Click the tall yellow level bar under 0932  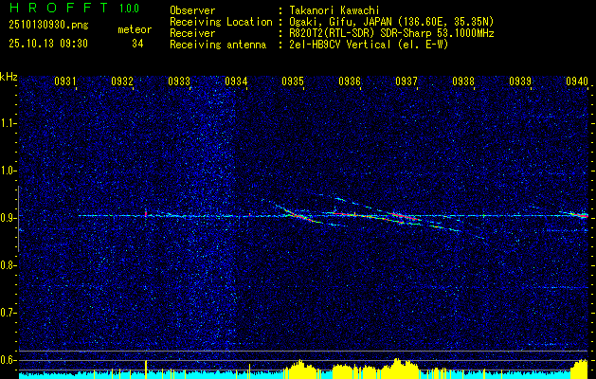[x=146, y=369]
